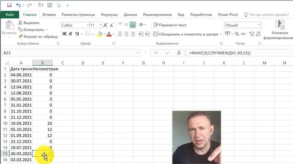Screen dimensions: 293x164
Task: Open the Разработчик tab
Action: [201, 15]
